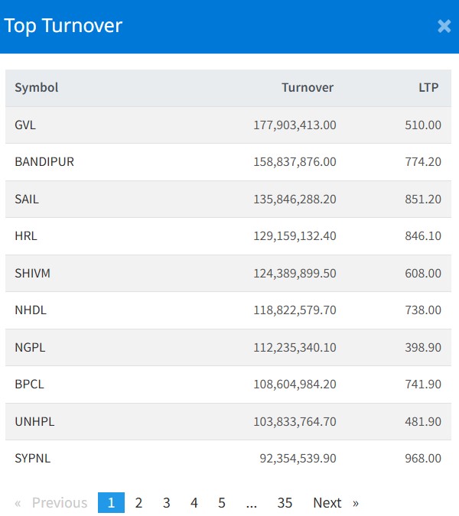Select the BPCL symbol row
Image resolution: width=459 pixels, height=516 pixels.
click(29, 385)
